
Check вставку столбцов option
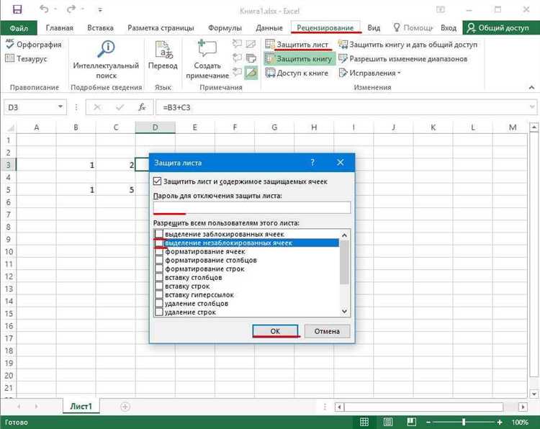(159, 278)
